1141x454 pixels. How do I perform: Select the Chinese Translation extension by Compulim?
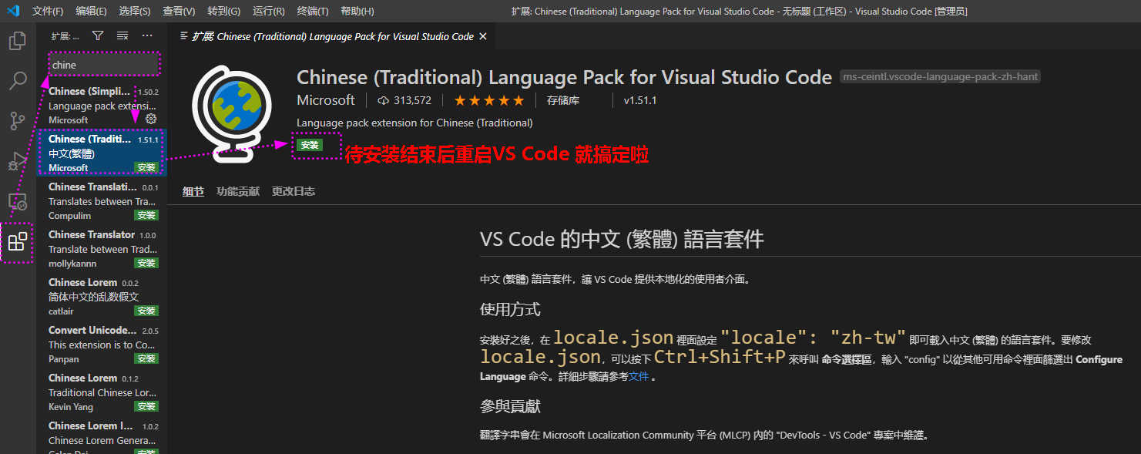(x=102, y=200)
